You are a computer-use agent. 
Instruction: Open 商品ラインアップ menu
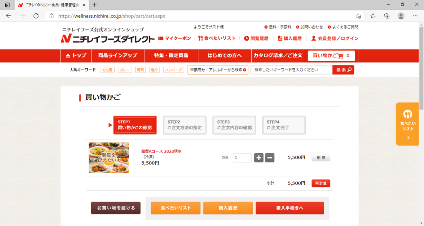(x=118, y=56)
